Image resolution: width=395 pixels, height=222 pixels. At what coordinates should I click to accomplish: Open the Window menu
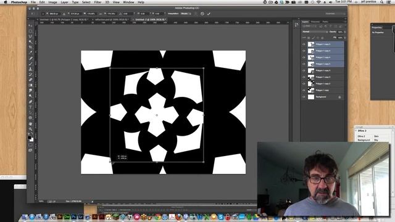click(128, 2)
